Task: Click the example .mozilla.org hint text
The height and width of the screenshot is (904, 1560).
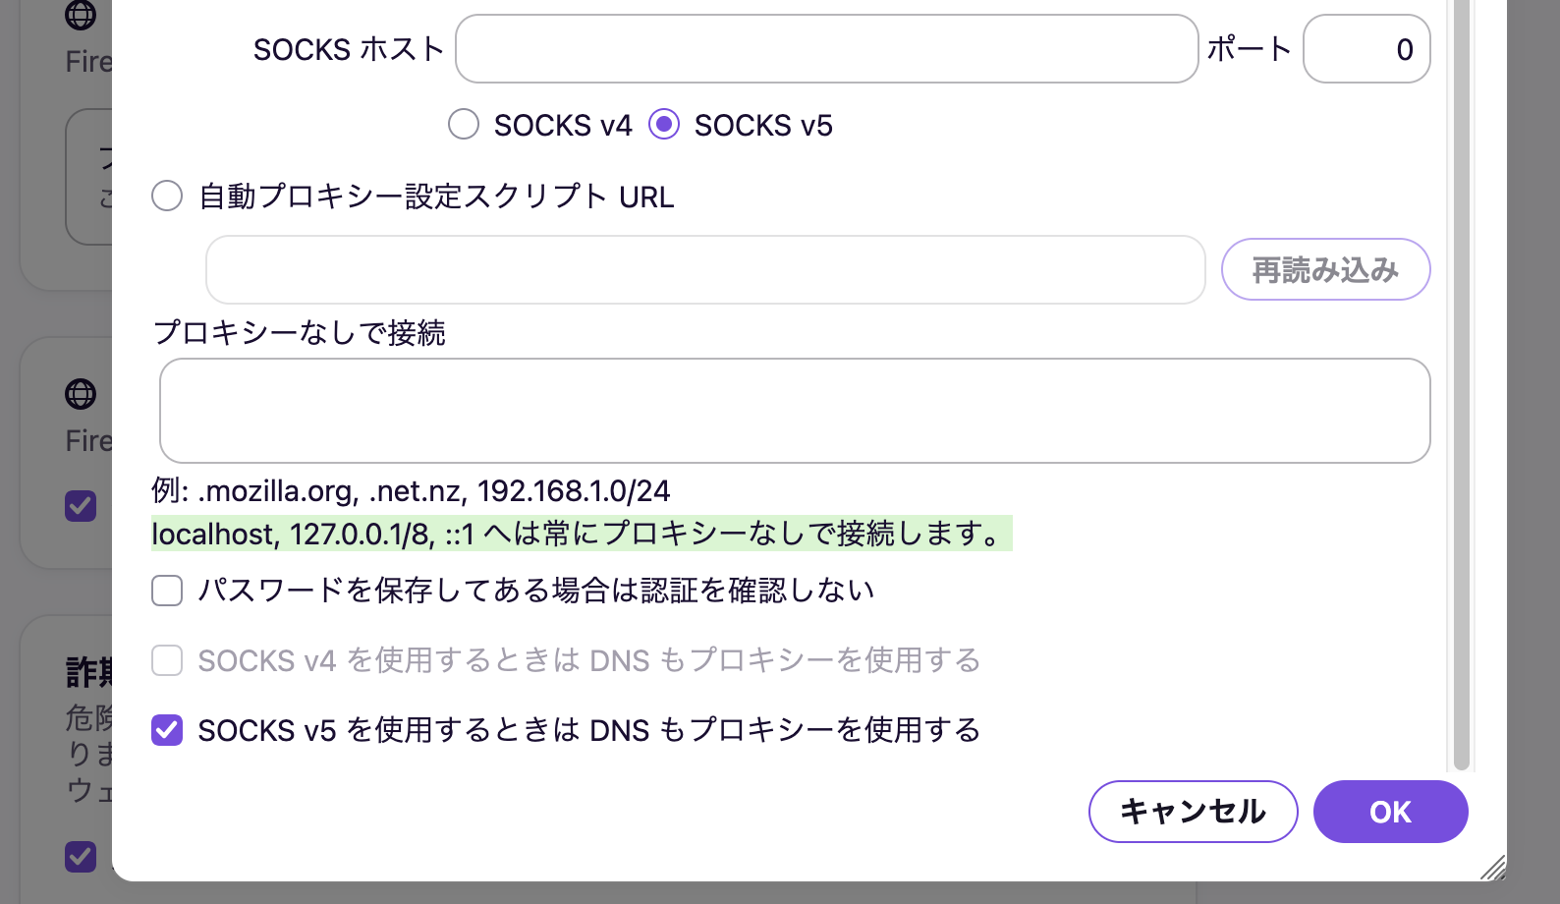Action: (411, 490)
